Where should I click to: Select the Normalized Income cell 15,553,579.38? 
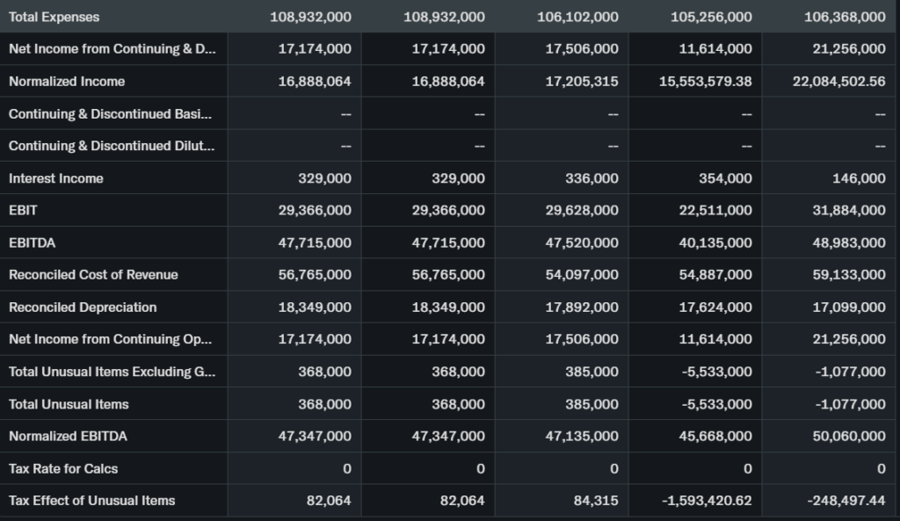pyautogui.click(x=706, y=81)
